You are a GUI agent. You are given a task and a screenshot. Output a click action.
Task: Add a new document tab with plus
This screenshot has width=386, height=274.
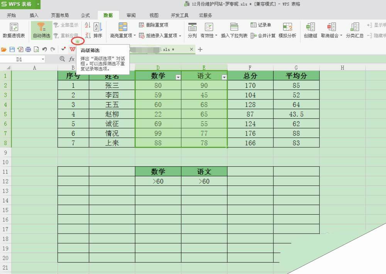200,49
